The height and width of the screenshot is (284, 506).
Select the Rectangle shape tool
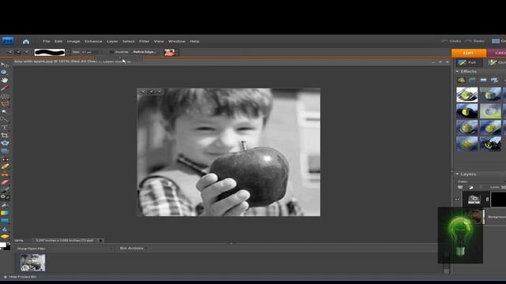pyautogui.click(x=5, y=221)
